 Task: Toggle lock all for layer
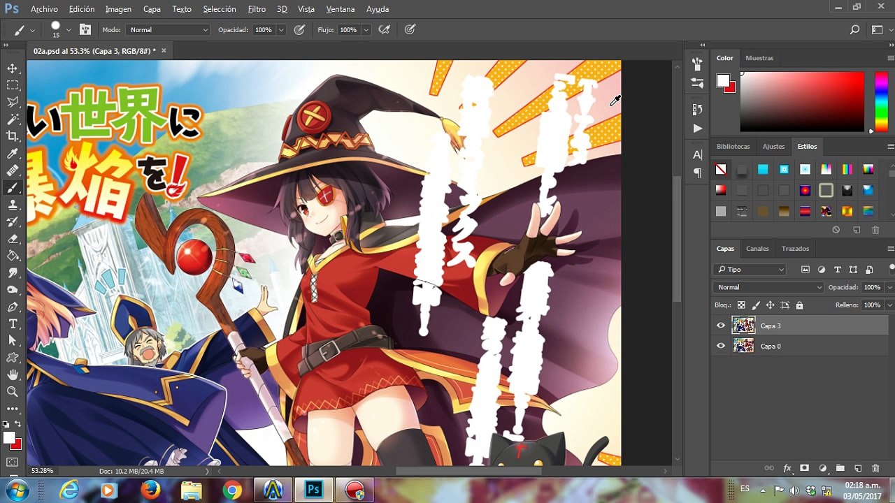(799, 305)
